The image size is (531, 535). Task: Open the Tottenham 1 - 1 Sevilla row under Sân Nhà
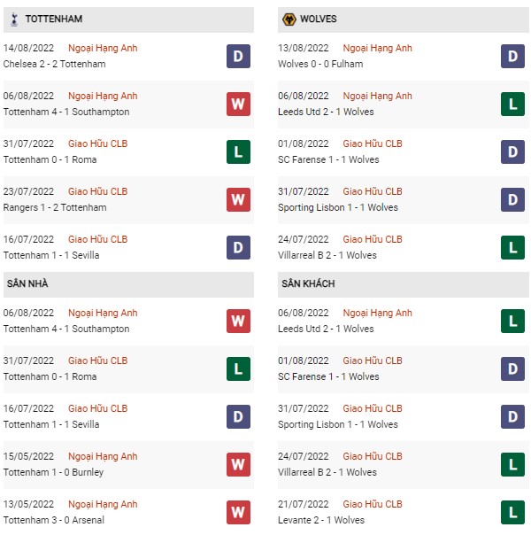click(x=128, y=416)
